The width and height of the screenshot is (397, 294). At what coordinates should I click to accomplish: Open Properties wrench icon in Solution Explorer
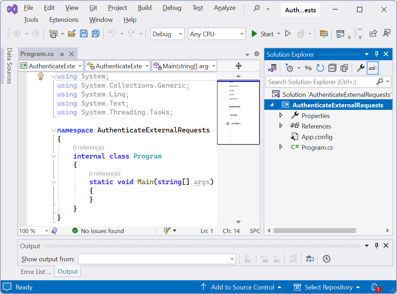(x=360, y=68)
